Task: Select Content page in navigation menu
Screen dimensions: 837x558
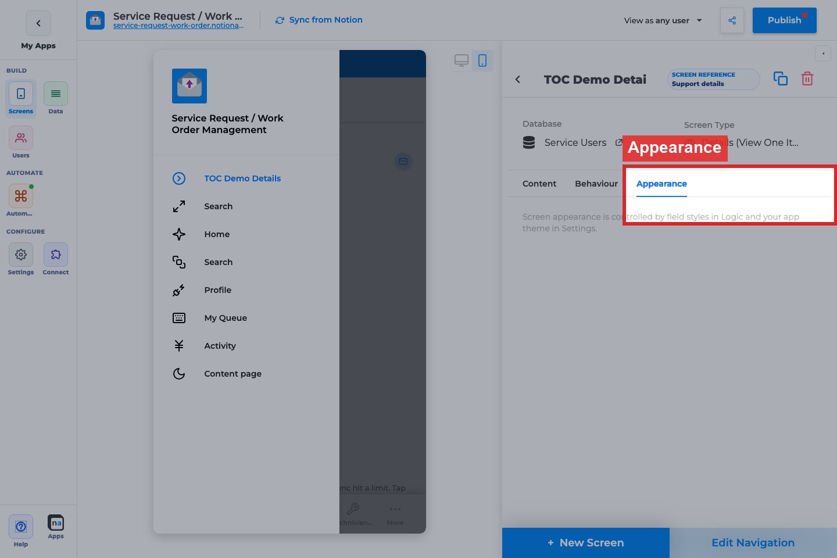Action: pos(246,374)
